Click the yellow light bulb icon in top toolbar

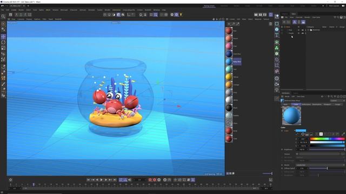coord(181,15)
